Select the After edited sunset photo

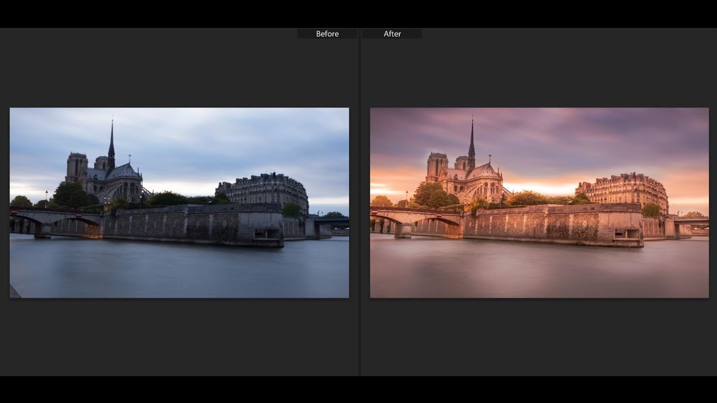[x=539, y=203]
